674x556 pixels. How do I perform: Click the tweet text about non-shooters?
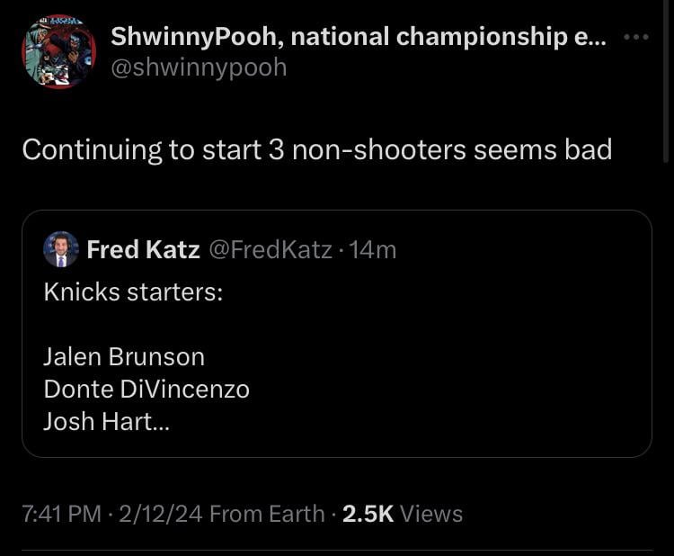point(316,149)
